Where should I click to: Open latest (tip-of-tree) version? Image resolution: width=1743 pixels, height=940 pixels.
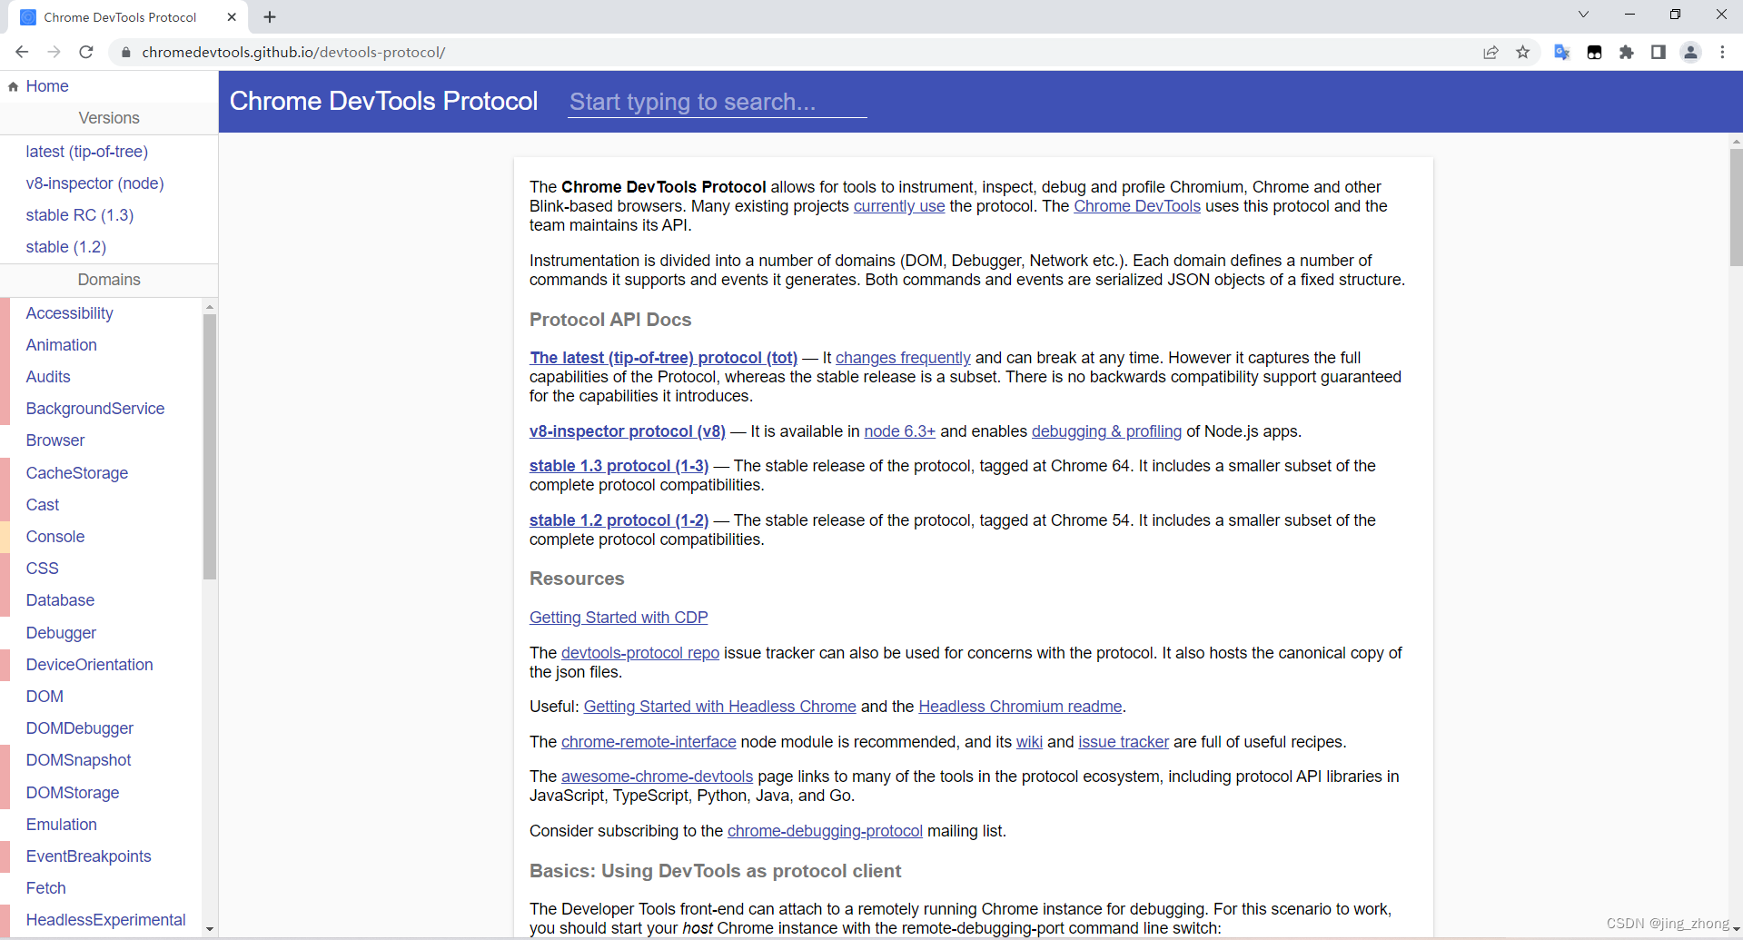click(x=86, y=152)
